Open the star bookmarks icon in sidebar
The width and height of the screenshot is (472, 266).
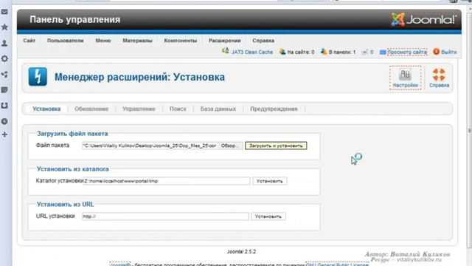4,27
